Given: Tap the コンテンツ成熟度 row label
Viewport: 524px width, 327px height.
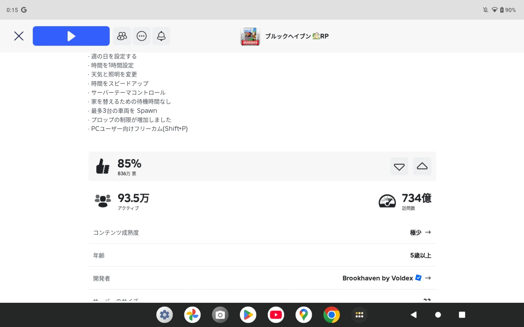Looking at the screenshot, I should pyautogui.click(x=116, y=233).
